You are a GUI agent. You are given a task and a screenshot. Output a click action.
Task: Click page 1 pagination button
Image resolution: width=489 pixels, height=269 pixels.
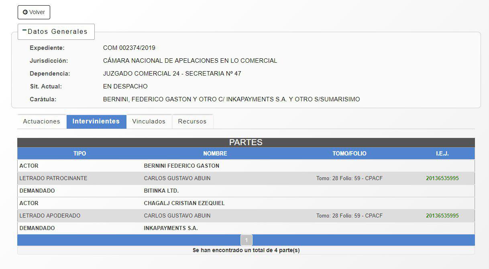click(247, 240)
